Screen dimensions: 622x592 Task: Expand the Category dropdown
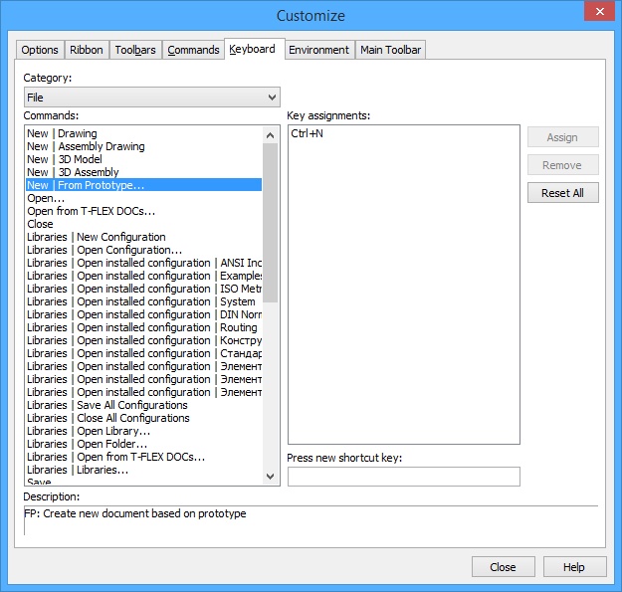[x=152, y=98]
